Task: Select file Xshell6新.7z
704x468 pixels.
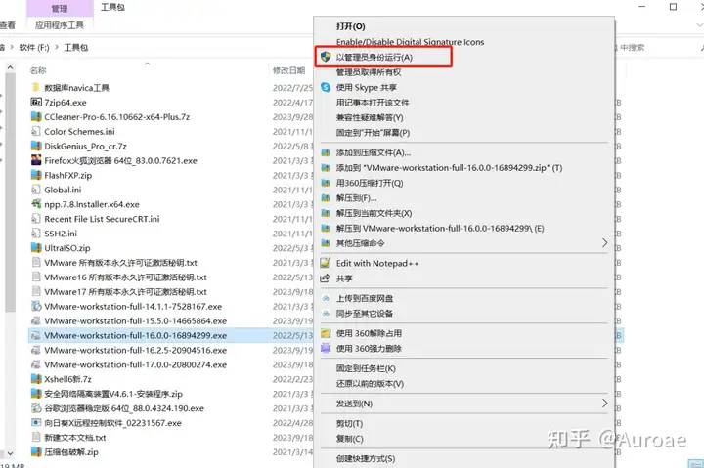Action: pyautogui.click(x=67, y=379)
